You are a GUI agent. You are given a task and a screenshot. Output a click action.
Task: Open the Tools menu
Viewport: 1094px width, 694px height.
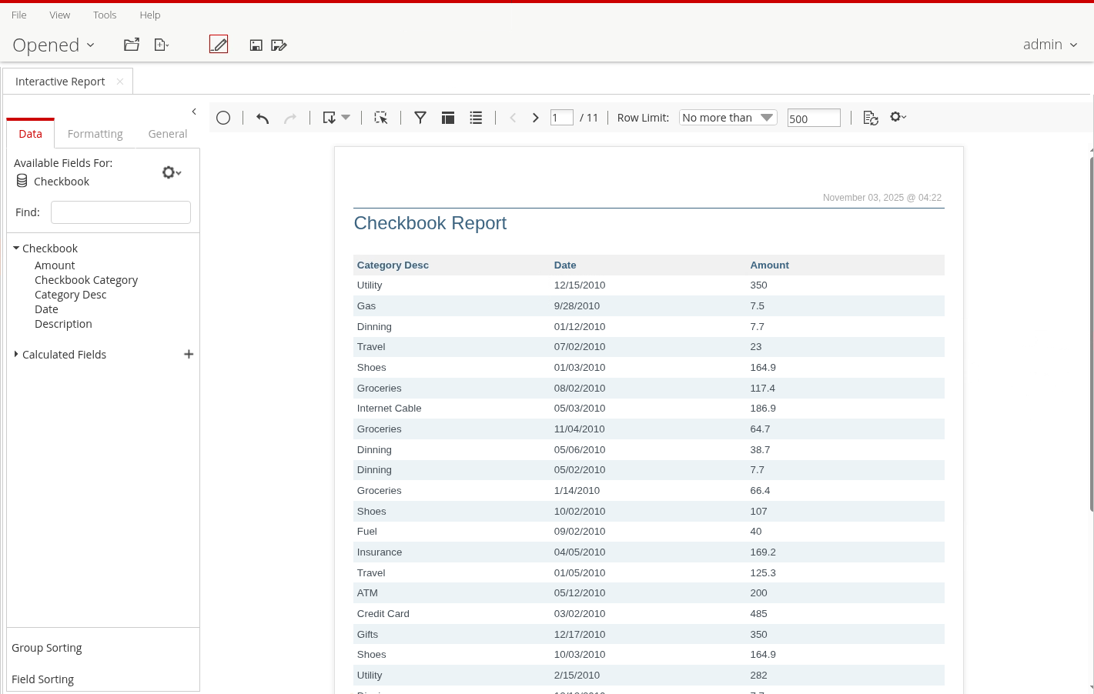105,15
